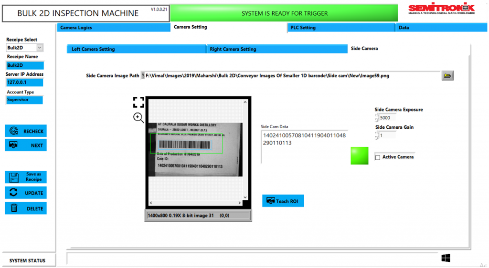Click the Teach ROI button
Screen dimensions: 489x268
pyautogui.click(x=283, y=201)
